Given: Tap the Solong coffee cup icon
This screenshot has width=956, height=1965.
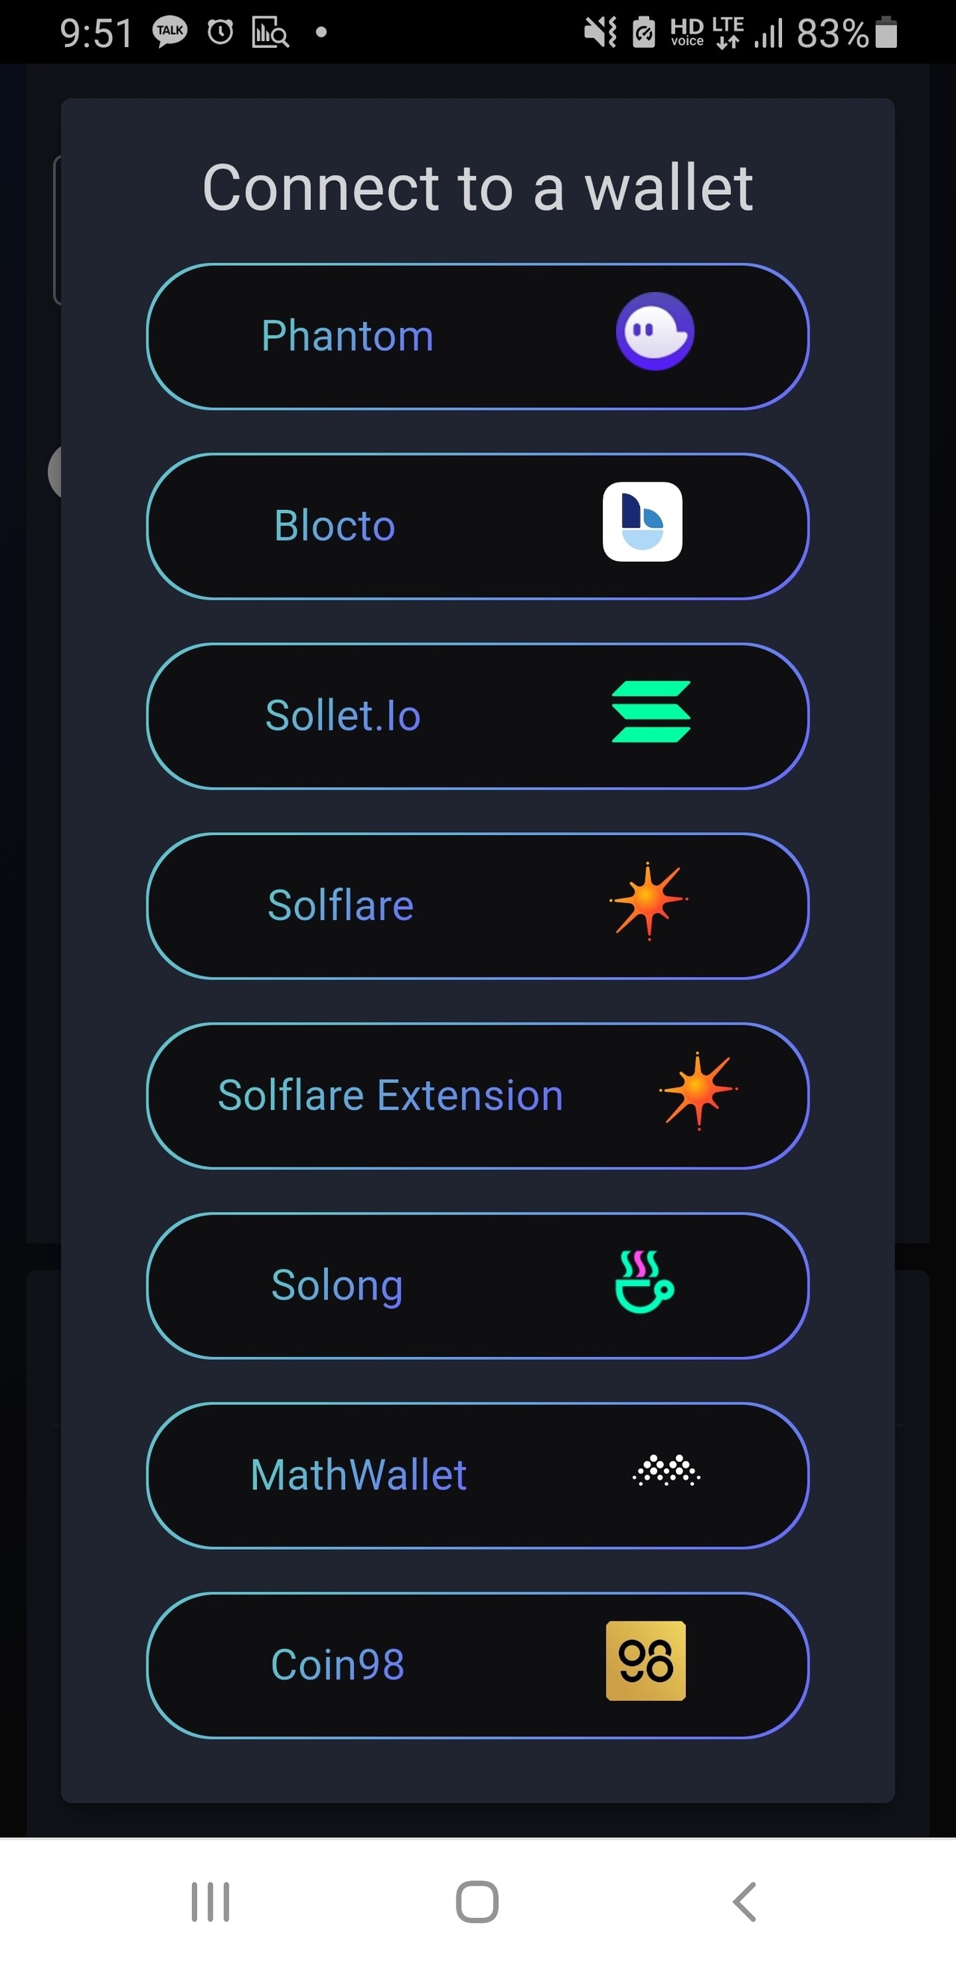Looking at the screenshot, I should (x=644, y=1282).
